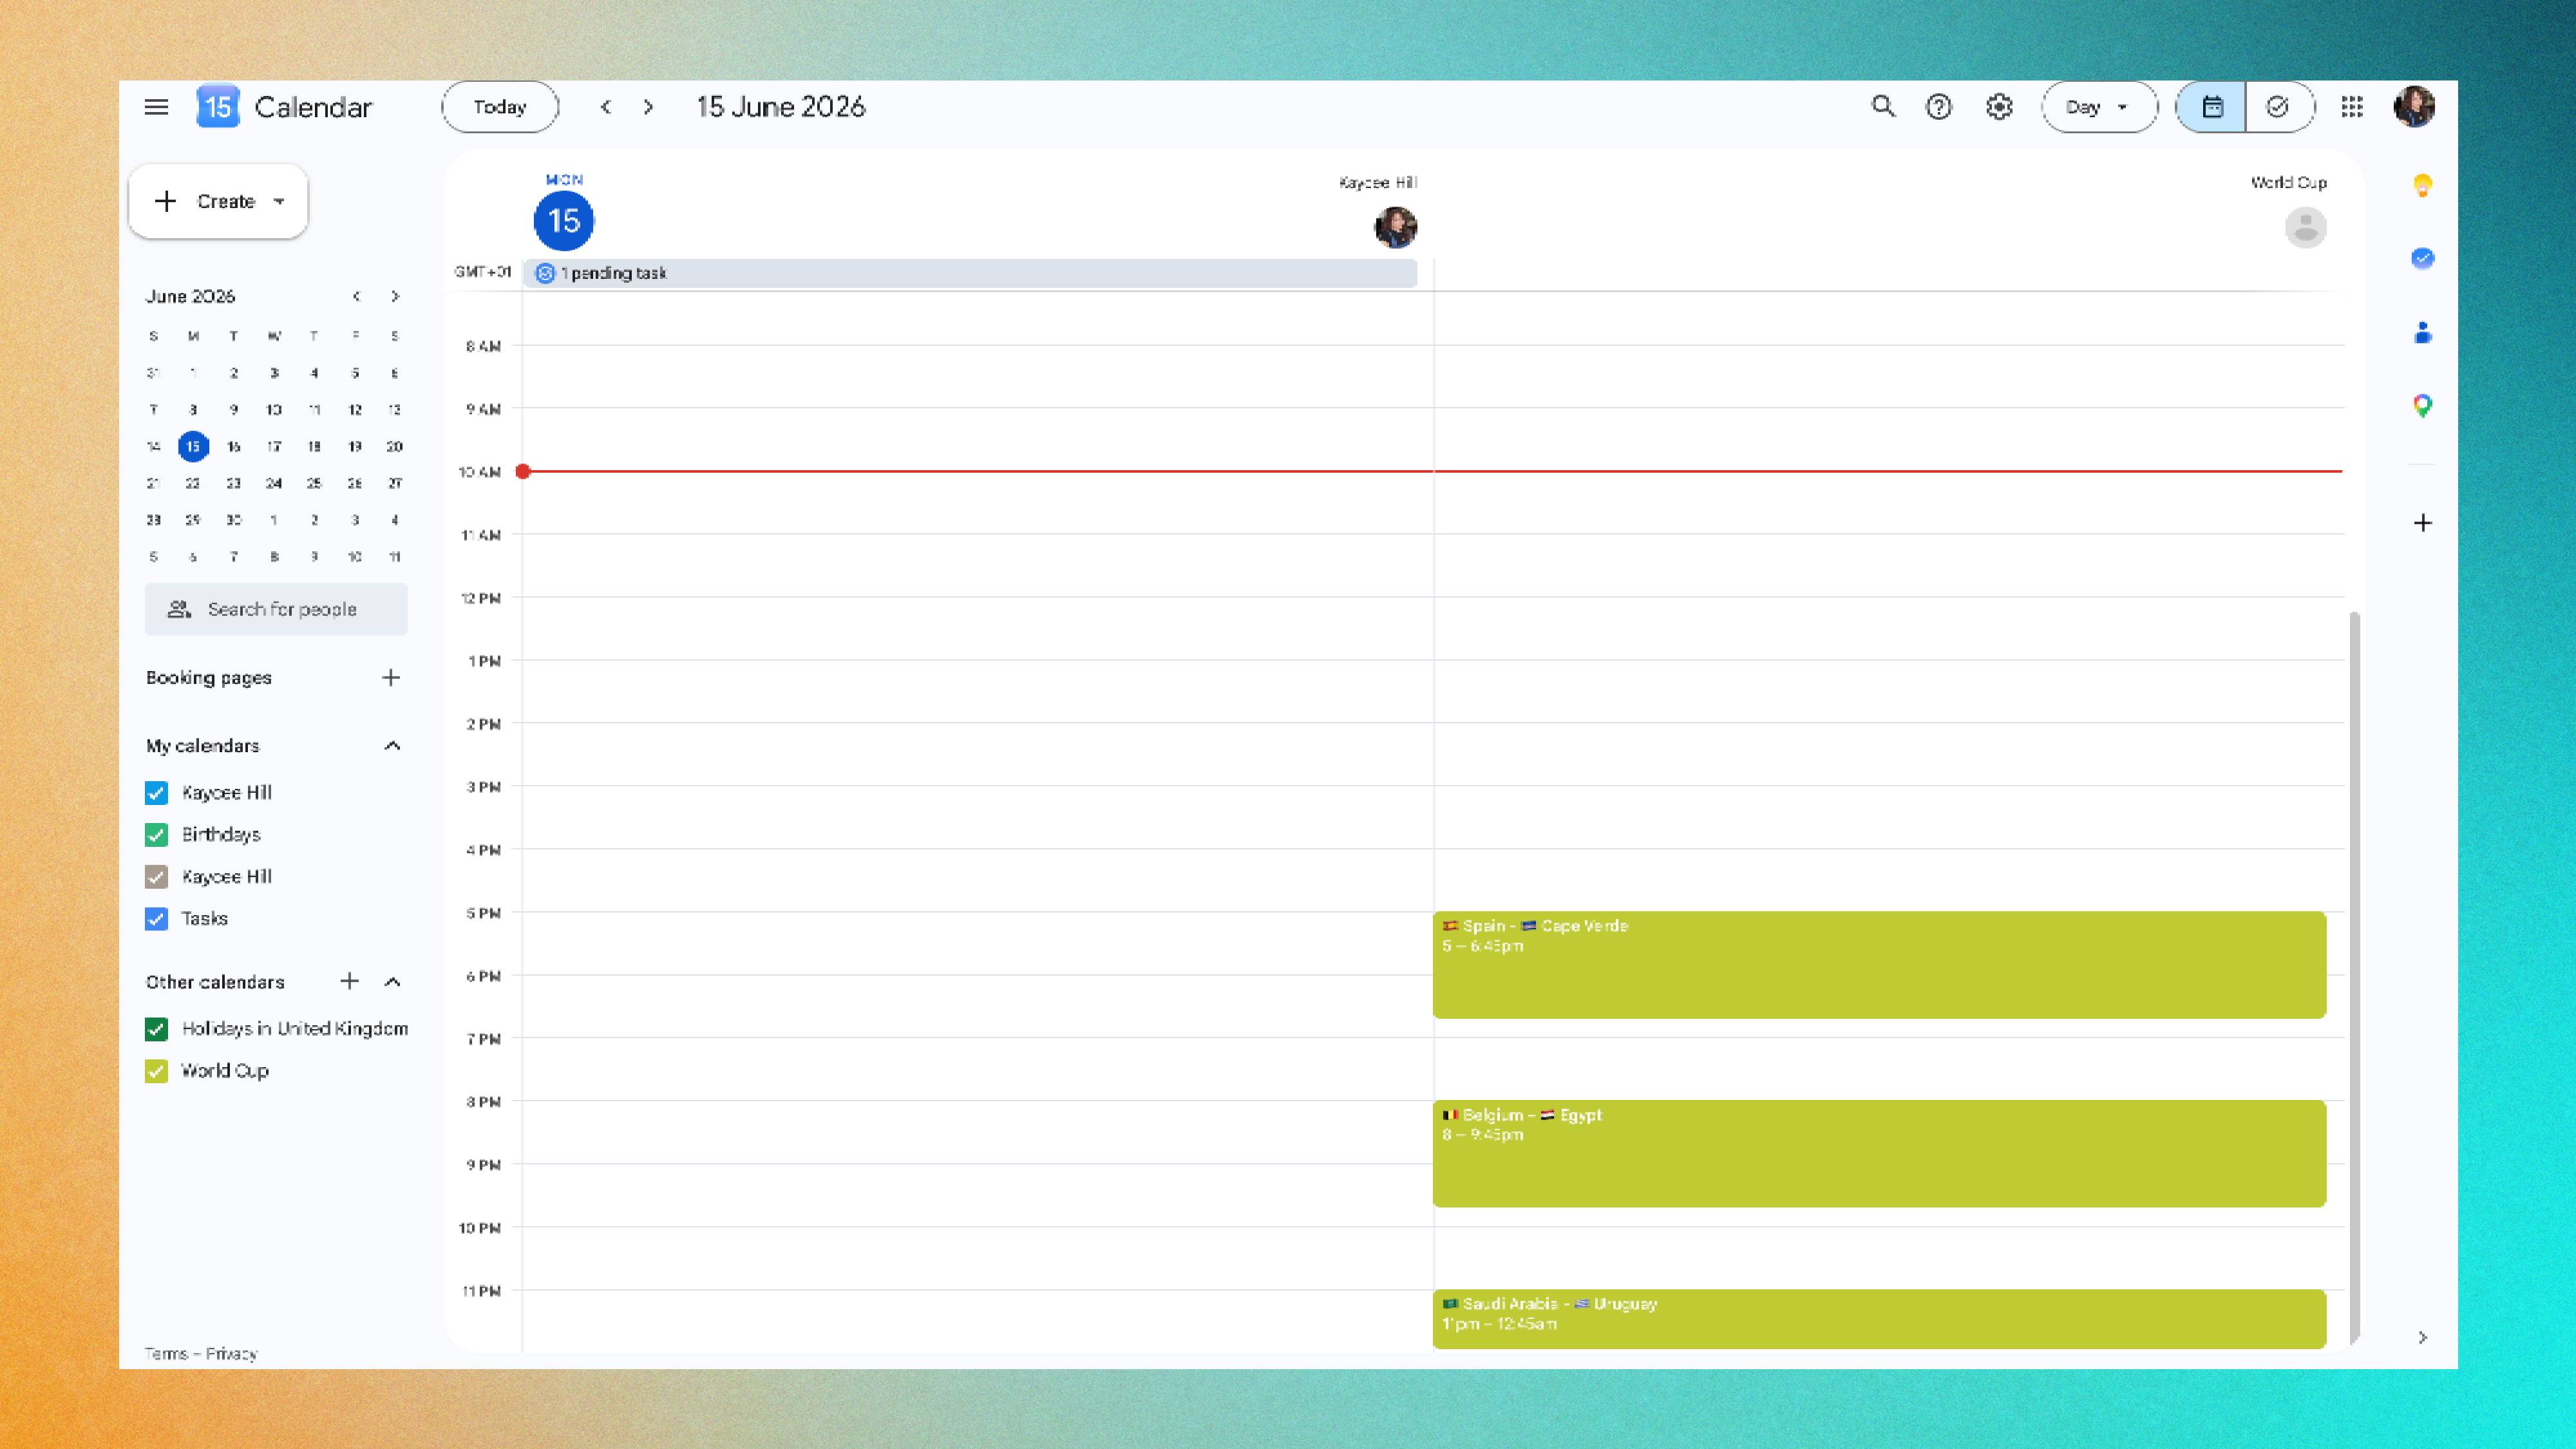The image size is (2576, 1449).
Task: Open the Google apps grid
Action: [2352, 107]
